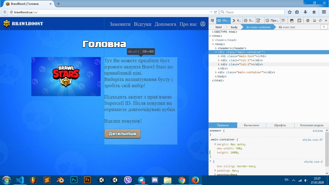
Task: Click the browser Back arrow
Action: click(x=5, y=12)
